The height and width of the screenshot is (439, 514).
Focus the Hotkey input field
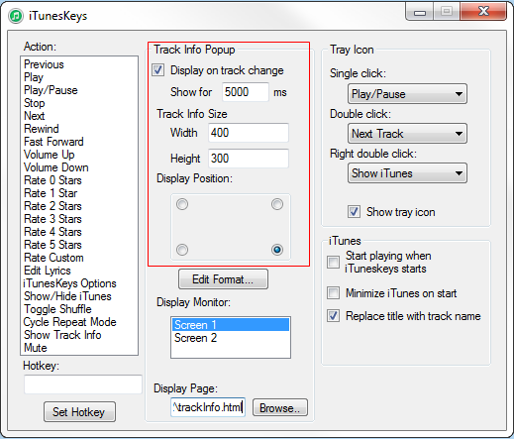tap(83, 384)
